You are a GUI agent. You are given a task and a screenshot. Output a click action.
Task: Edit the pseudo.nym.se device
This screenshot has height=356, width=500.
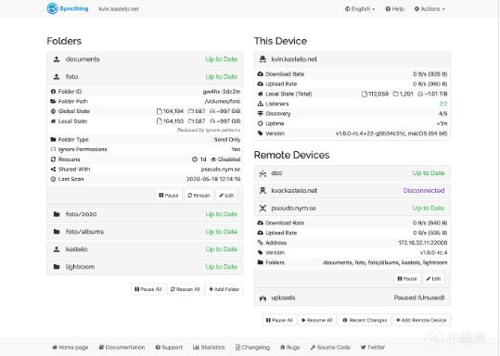pos(433,278)
